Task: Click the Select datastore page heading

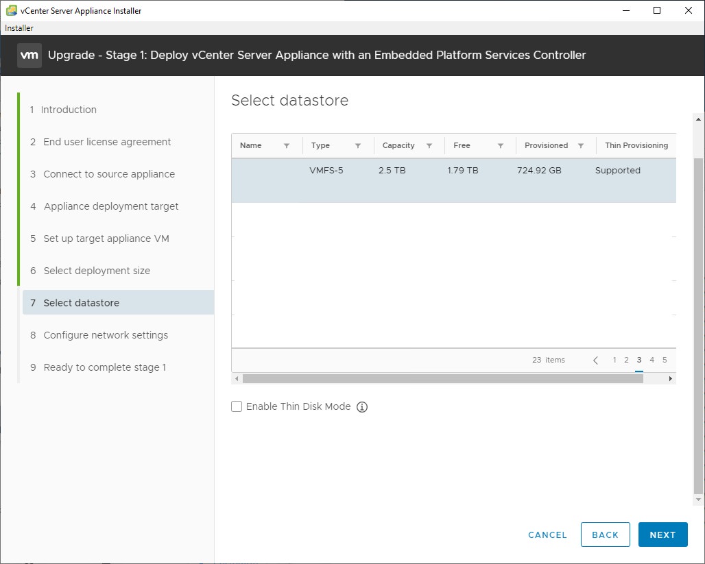Action: tap(289, 100)
